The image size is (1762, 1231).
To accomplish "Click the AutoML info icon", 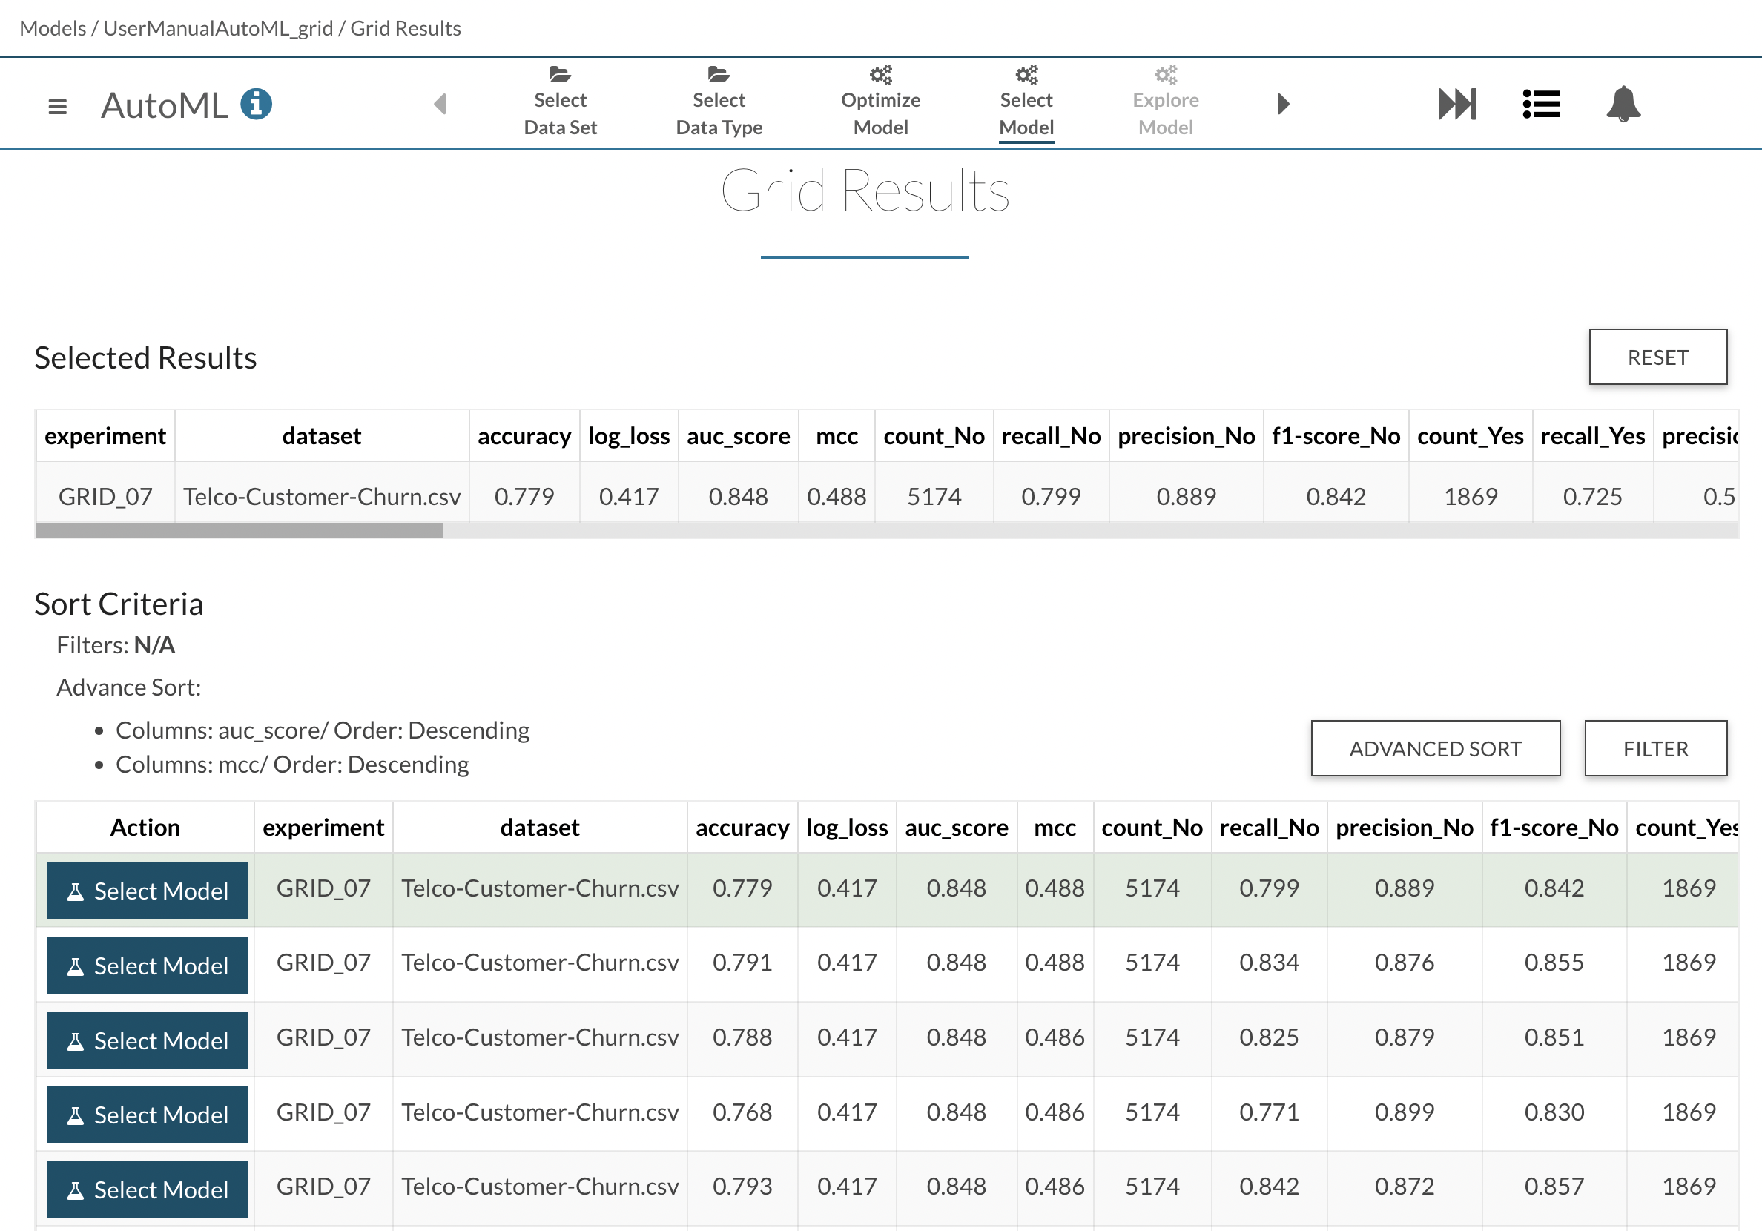I will coord(257,105).
